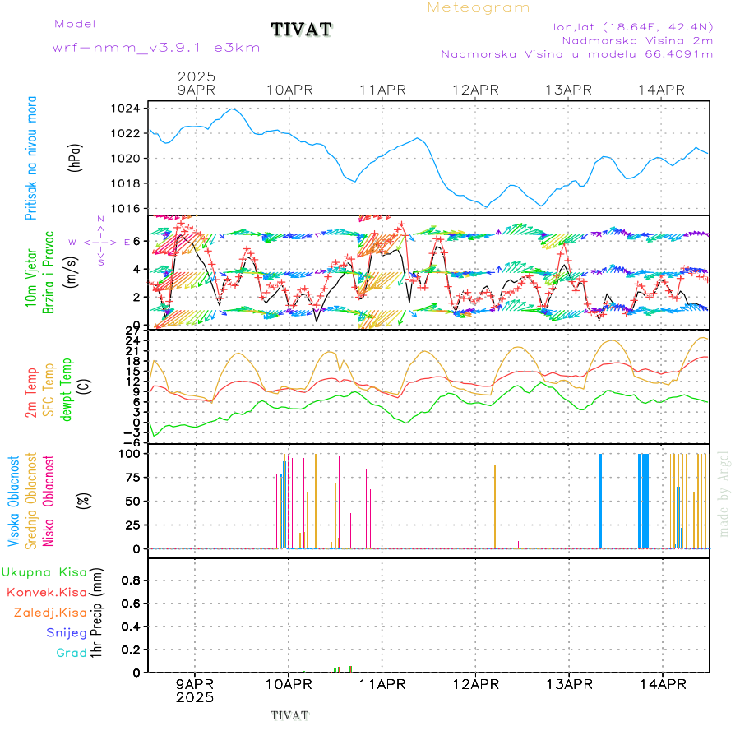Click the Visoka Oblacnost legend label
This screenshot has width=740, height=740.
14,502
